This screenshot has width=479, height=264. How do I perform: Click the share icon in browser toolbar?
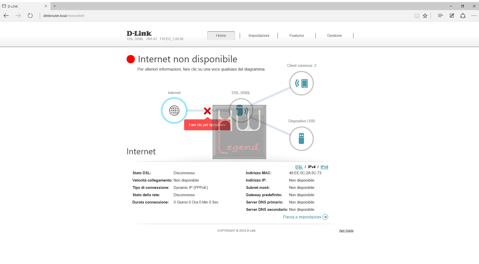tap(463, 16)
